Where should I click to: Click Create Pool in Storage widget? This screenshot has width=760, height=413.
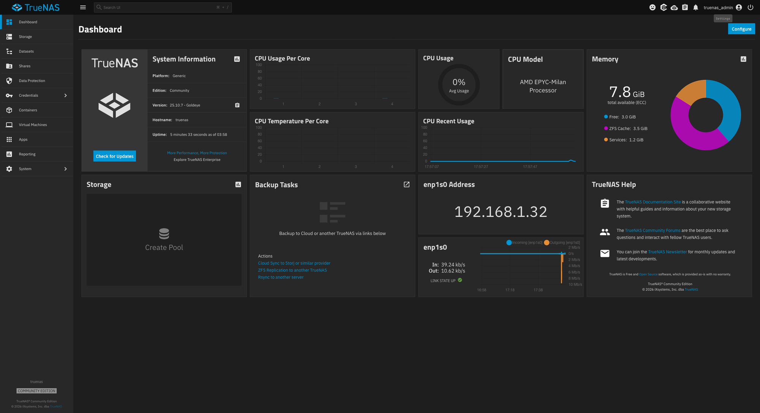click(164, 247)
